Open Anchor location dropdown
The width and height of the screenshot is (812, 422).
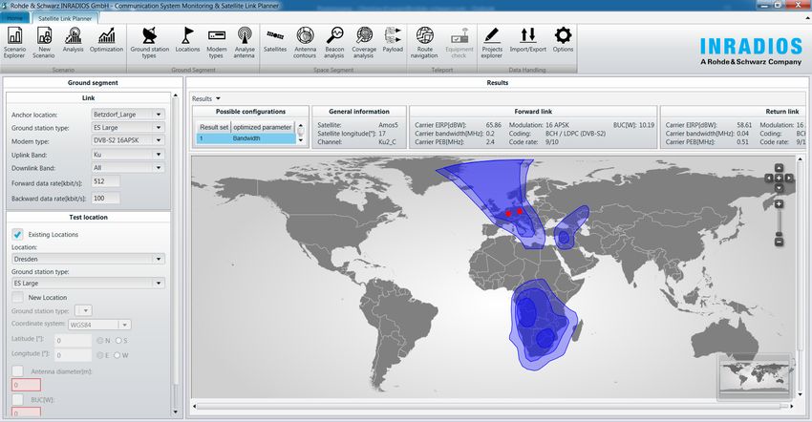click(x=159, y=114)
